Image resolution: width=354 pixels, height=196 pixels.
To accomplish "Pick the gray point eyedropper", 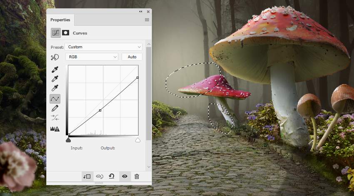I will (55, 79).
